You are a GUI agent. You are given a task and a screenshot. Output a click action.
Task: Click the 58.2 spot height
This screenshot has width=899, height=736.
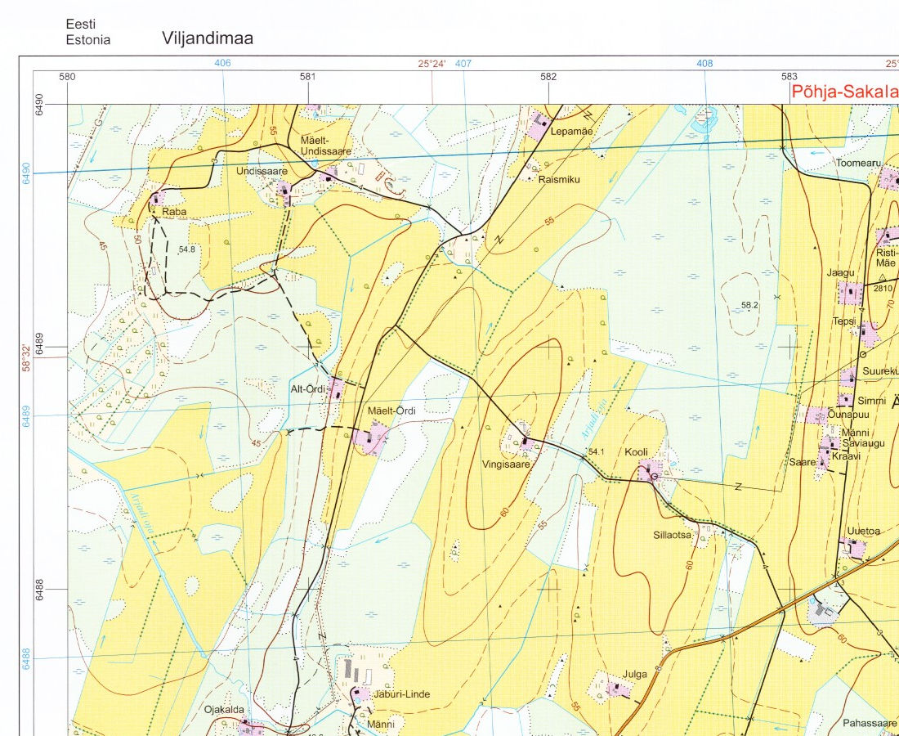[750, 305]
